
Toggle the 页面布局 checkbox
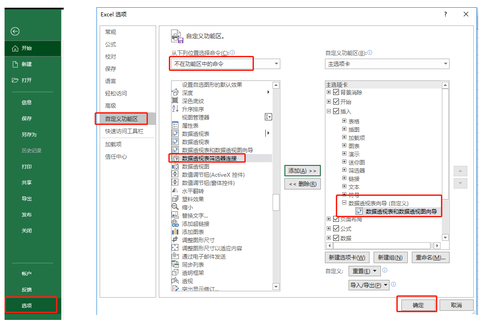[336, 219]
